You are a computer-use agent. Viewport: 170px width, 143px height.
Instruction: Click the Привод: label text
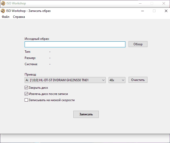pyautogui.click(x=30, y=74)
